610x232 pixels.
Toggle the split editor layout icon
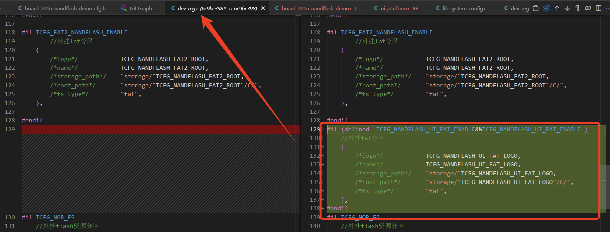click(599, 8)
